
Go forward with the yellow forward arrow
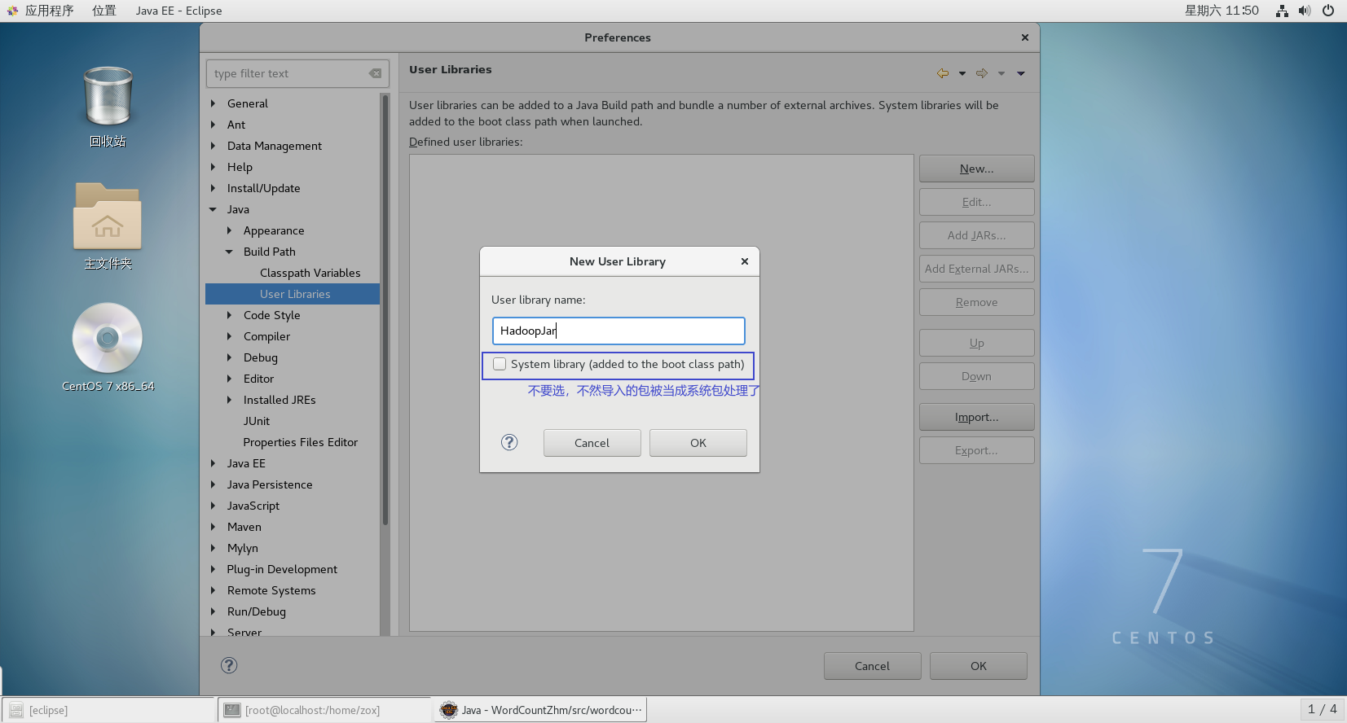(x=982, y=73)
